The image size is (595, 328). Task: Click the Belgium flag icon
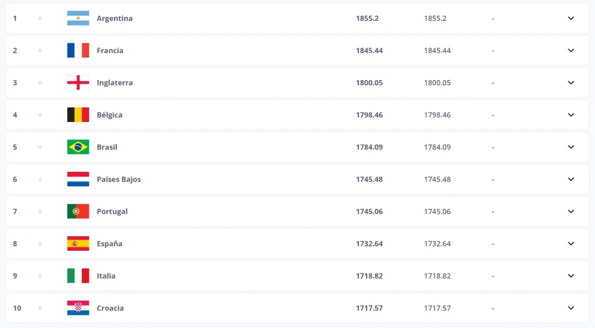(x=78, y=115)
